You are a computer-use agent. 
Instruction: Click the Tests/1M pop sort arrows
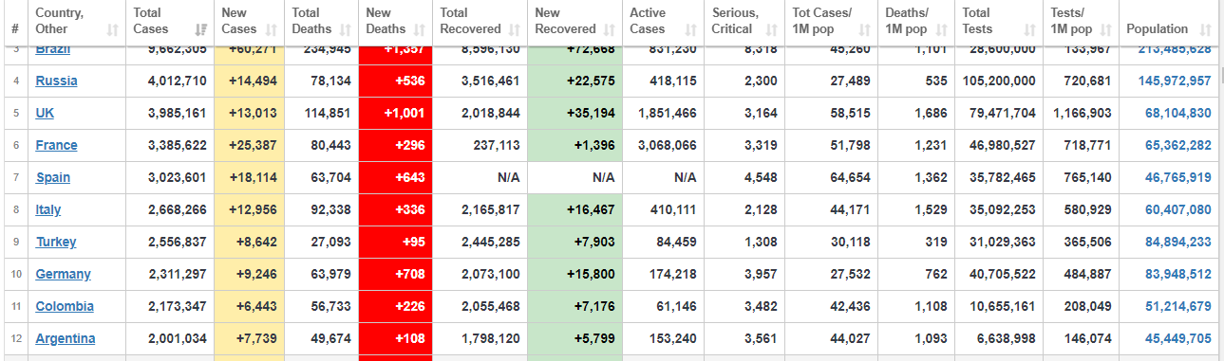(1106, 29)
